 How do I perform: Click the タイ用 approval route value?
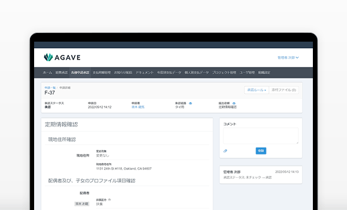click(179, 107)
